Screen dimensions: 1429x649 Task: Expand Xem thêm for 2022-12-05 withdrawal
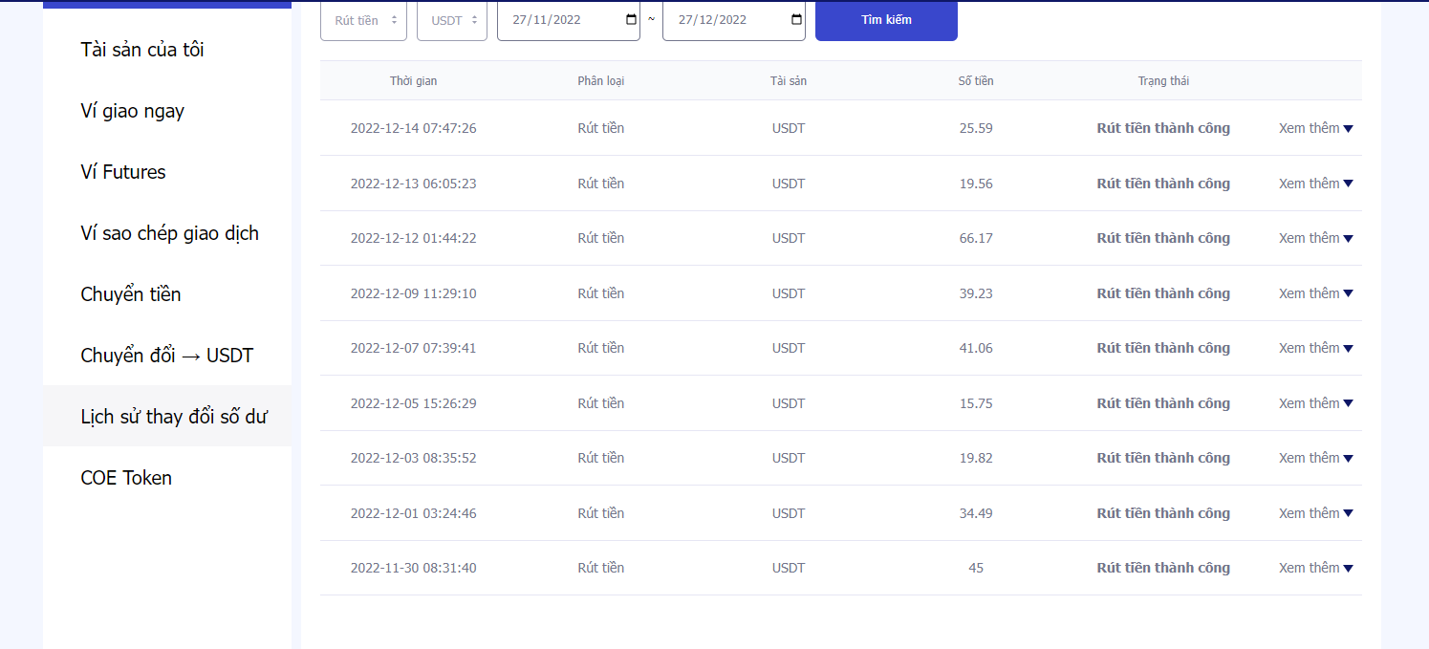(1316, 403)
